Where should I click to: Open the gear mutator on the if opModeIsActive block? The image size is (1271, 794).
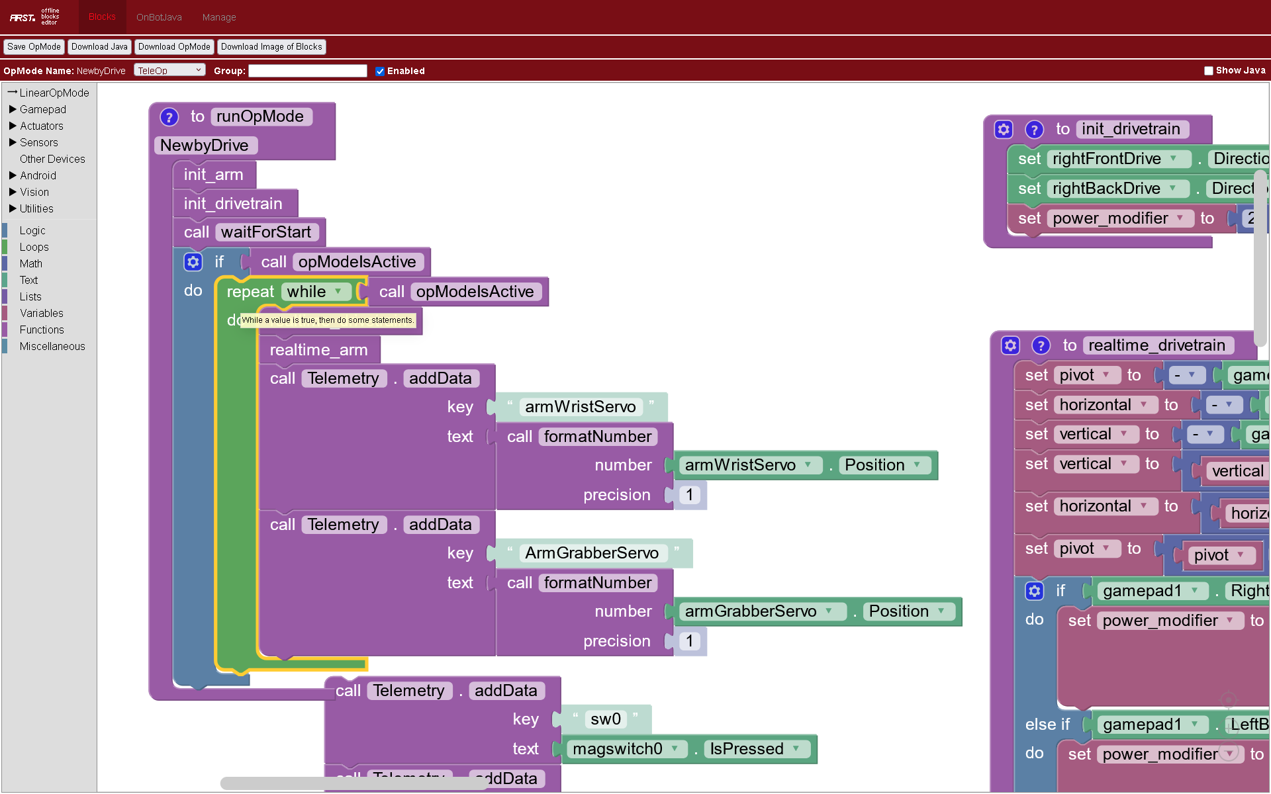coord(193,262)
